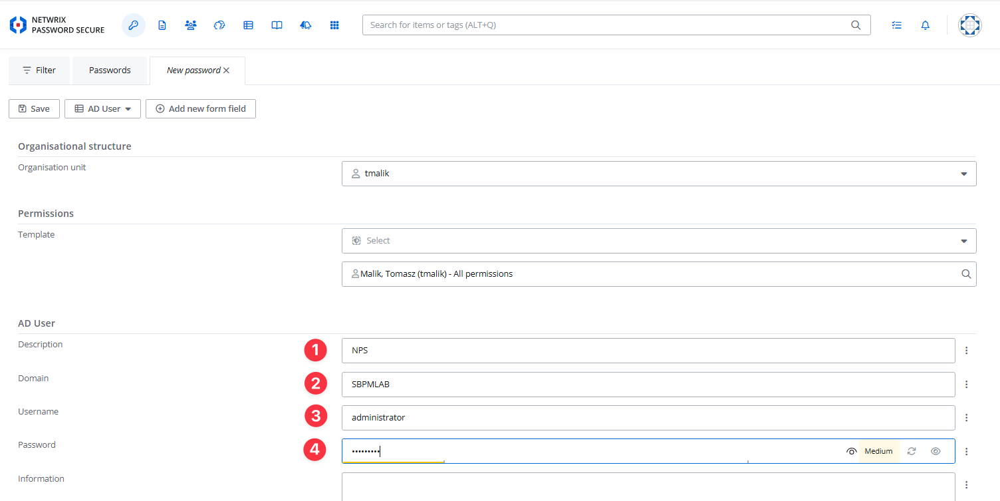Expand the AD User form dropdown
Image resolution: width=1000 pixels, height=501 pixels.
pos(102,109)
